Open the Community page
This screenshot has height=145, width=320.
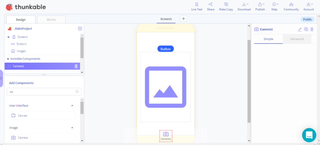point(291,7)
